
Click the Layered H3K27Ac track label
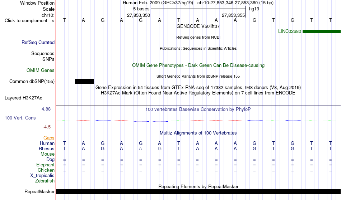pos(23,98)
